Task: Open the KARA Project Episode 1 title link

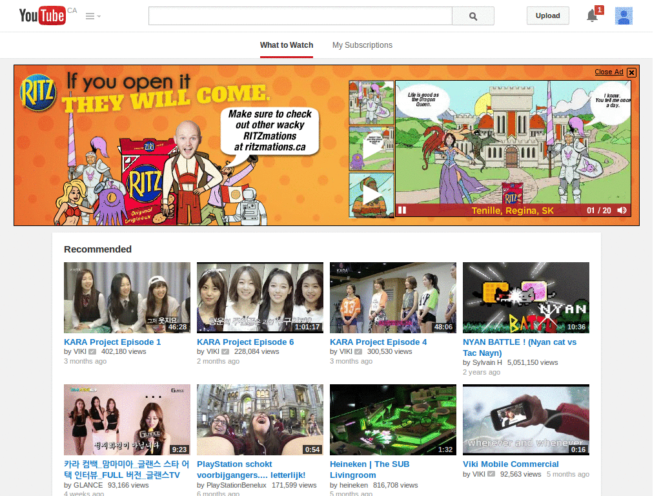Action: 112,342
